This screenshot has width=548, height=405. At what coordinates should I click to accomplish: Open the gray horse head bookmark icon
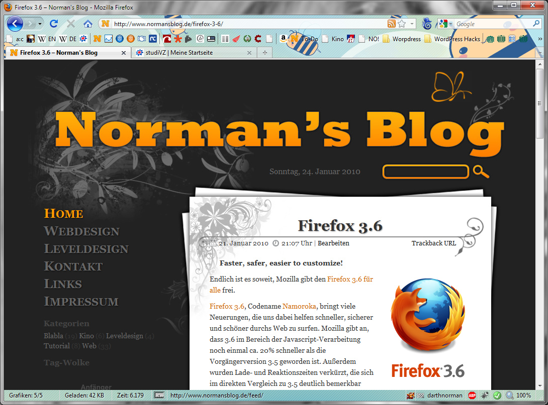pyautogui.click(x=189, y=39)
